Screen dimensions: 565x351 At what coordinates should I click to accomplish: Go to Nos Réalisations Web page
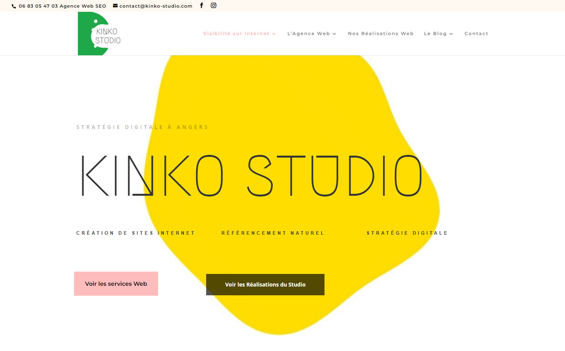pos(381,34)
